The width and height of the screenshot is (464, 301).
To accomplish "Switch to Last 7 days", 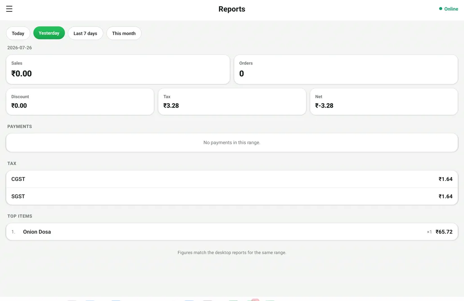I will point(86,33).
